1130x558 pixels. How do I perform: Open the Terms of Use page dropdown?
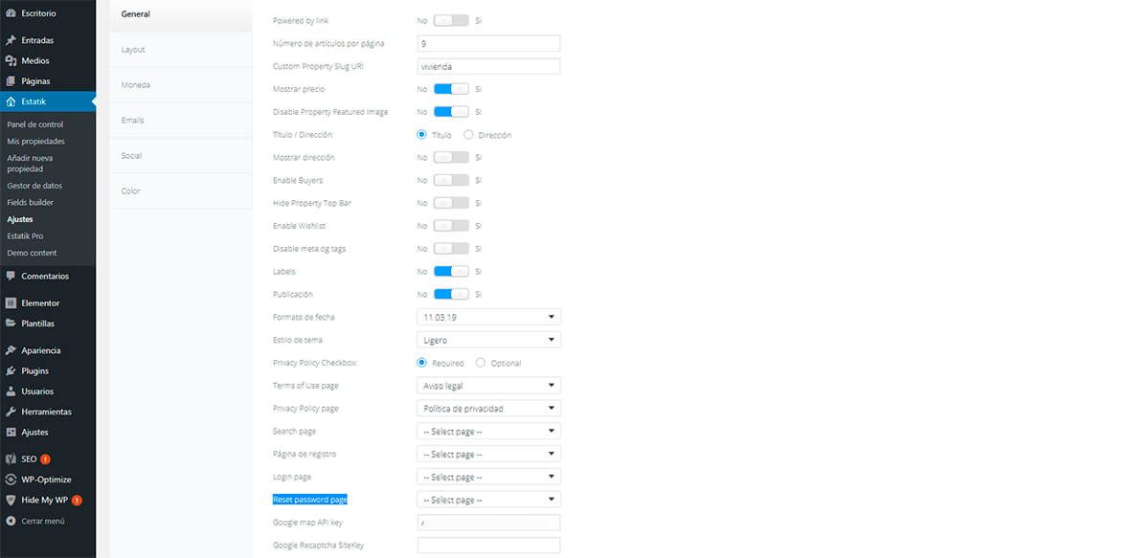(488, 386)
